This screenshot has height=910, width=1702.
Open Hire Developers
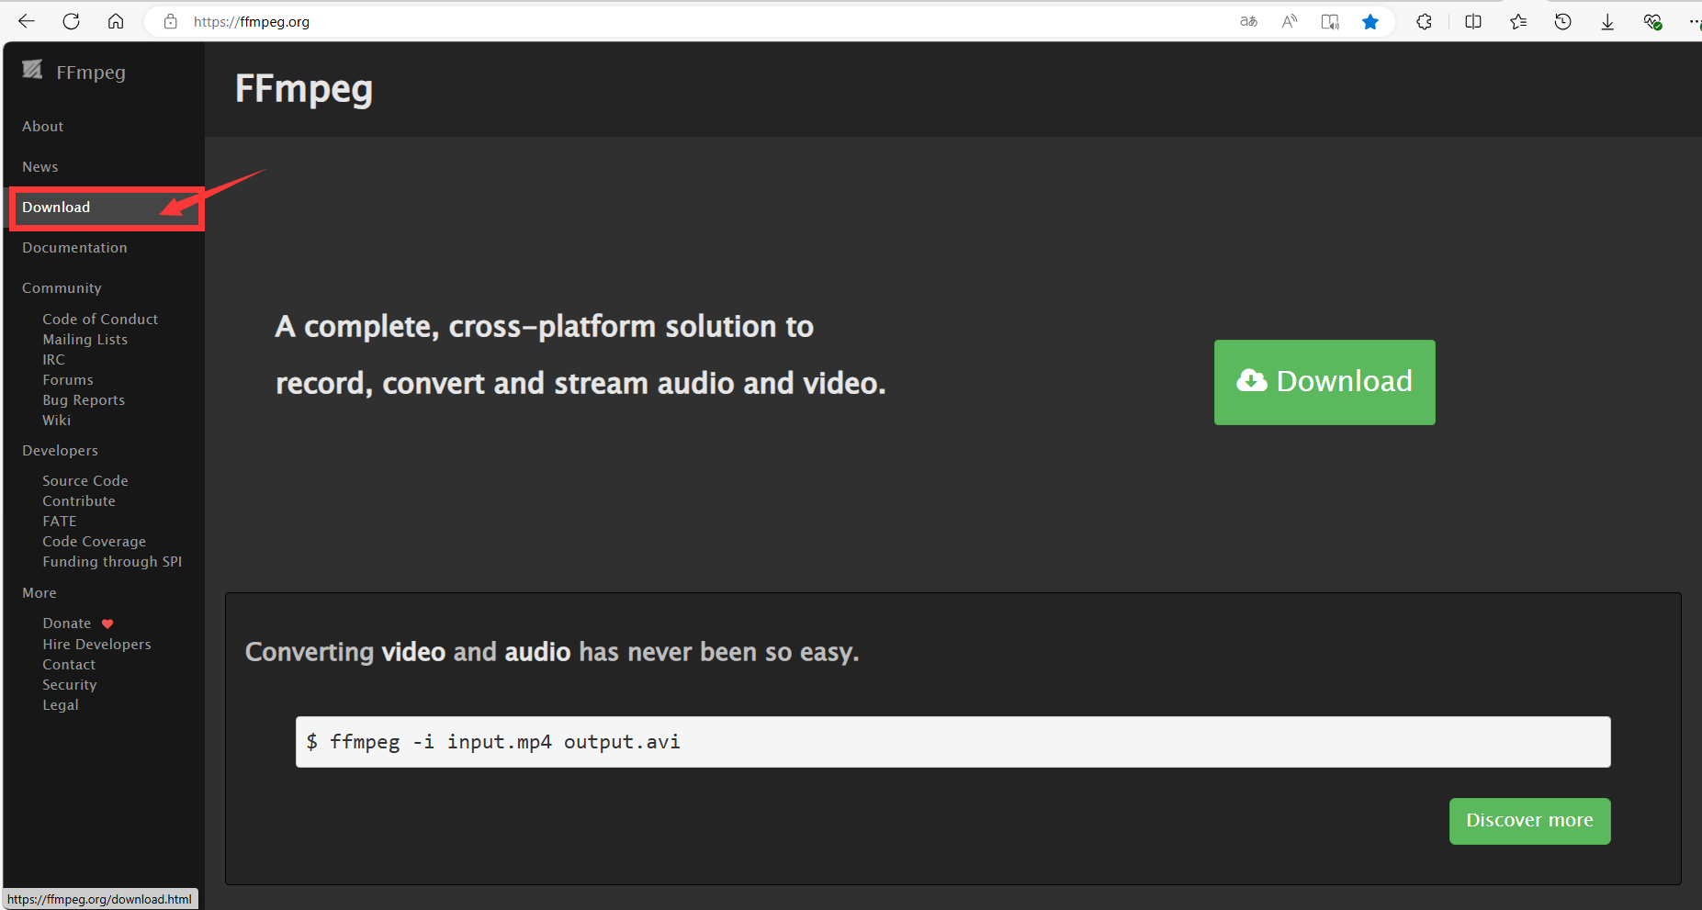pyautogui.click(x=96, y=645)
